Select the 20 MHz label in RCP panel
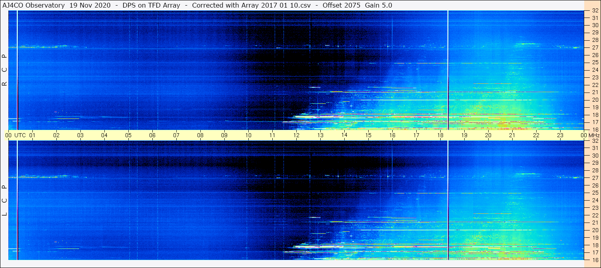601x268 pixels. coord(595,100)
